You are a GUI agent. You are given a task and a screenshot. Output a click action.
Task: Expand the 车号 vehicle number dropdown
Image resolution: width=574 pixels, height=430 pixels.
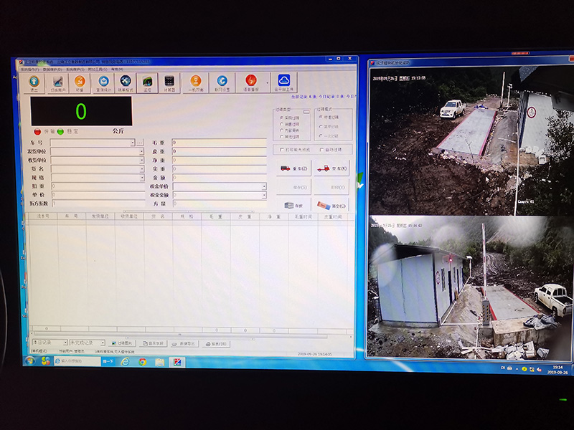[x=133, y=143]
